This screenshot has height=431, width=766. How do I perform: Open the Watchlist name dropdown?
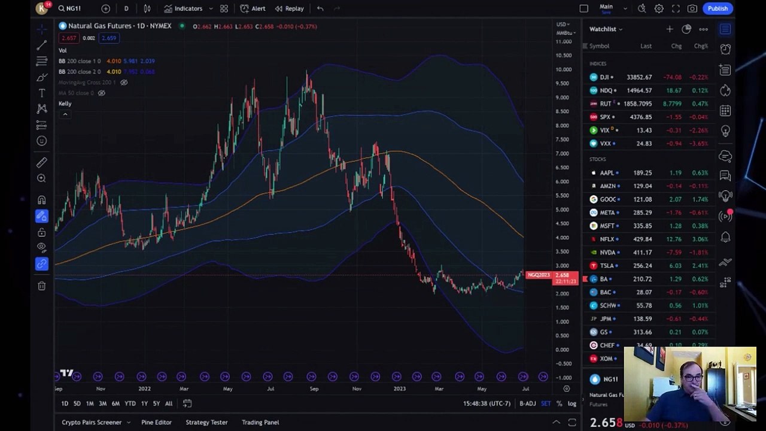tap(606, 29)
